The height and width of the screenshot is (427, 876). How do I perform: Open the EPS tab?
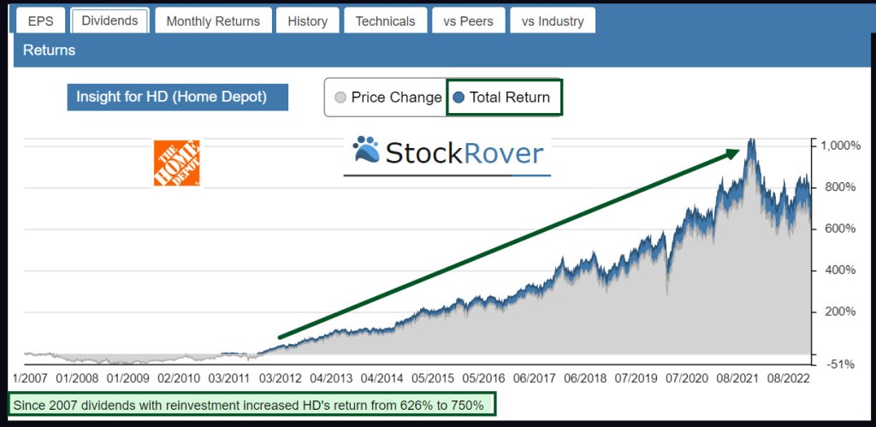tap(41, 21)
